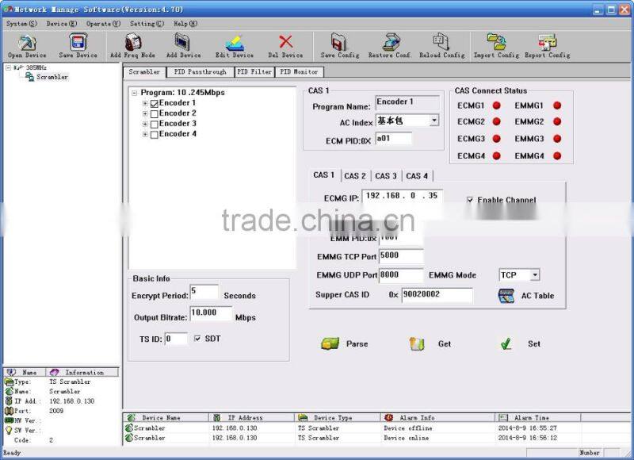Click the Restore Conf toolbar icon
Viewport: 634px width, 460px height.
[391, 42]
